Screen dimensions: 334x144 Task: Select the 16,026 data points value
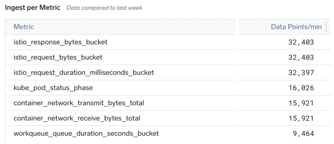301,87
